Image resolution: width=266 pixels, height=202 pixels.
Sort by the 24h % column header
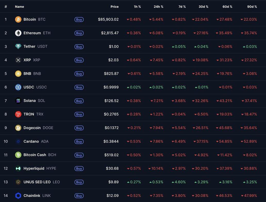tap(159, 7)
